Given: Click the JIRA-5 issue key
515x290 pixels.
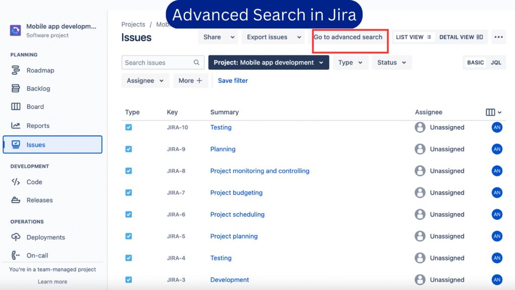Looking at the screenshot, I should pyautogui.click(x=176, y=236).
